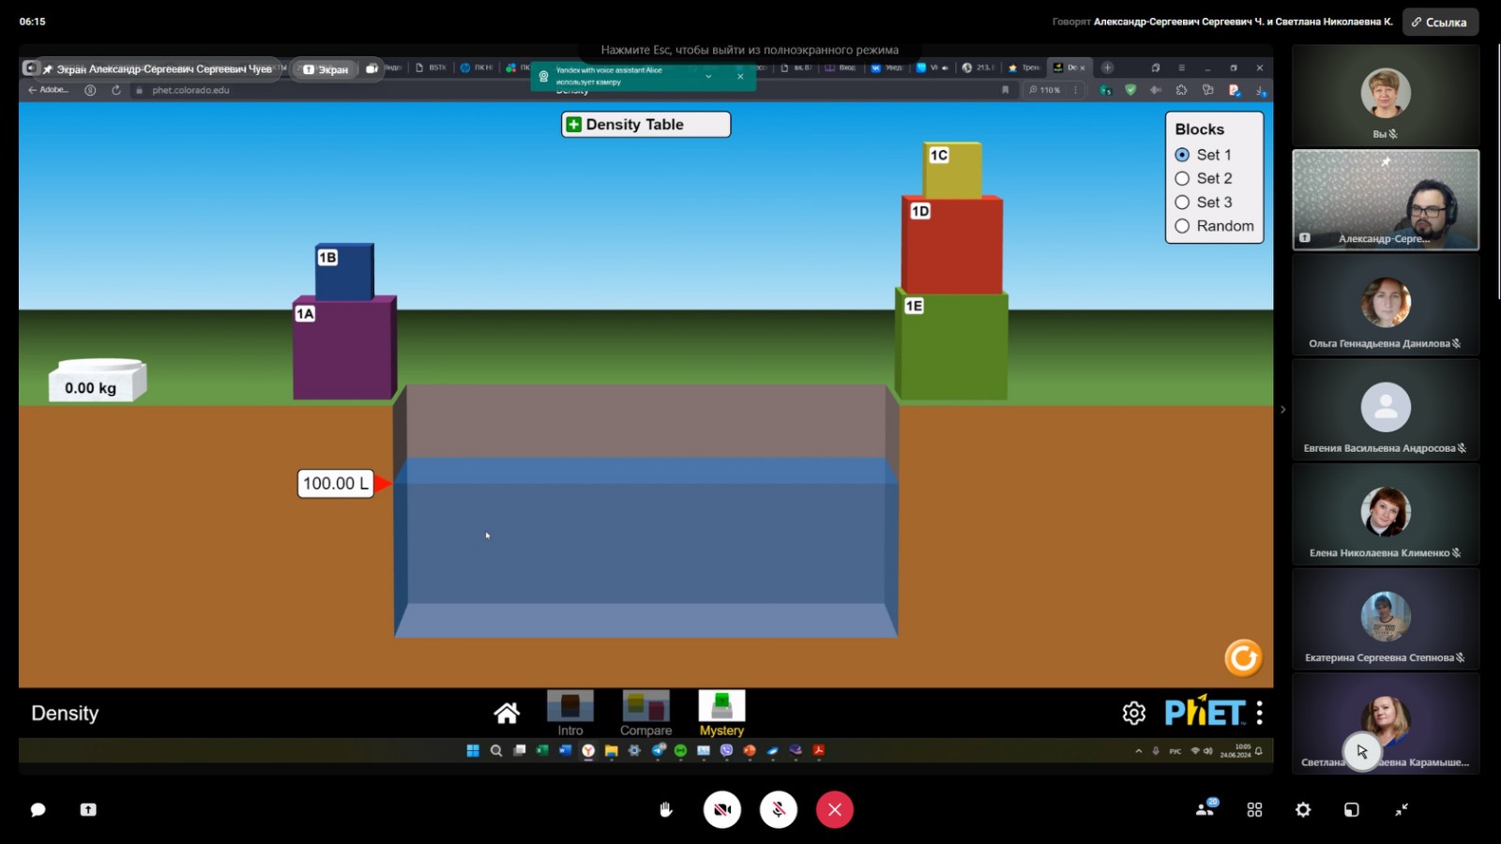Open the video call settings gear
Image resolution: width=1501 pixels, height=844 pixels.
[1303, 809]
